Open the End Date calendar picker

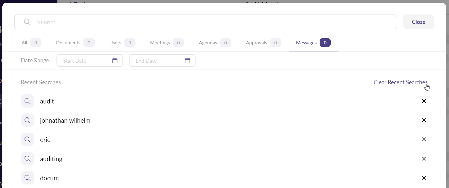pyautogui.click(x=187, y=61)
